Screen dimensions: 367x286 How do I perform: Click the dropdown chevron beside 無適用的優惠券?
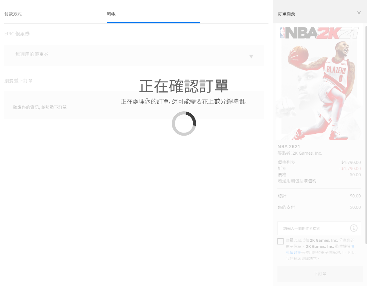point(251,56)
